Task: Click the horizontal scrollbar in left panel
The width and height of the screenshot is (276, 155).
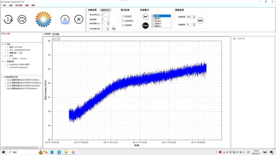Action: pyautogui.click(x=21, y=147)
